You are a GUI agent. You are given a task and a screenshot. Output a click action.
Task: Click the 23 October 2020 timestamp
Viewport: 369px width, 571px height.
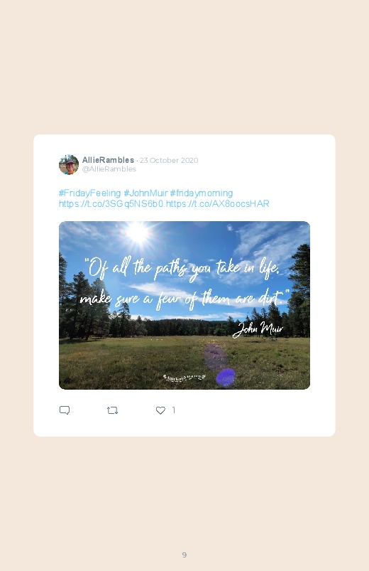169,160
